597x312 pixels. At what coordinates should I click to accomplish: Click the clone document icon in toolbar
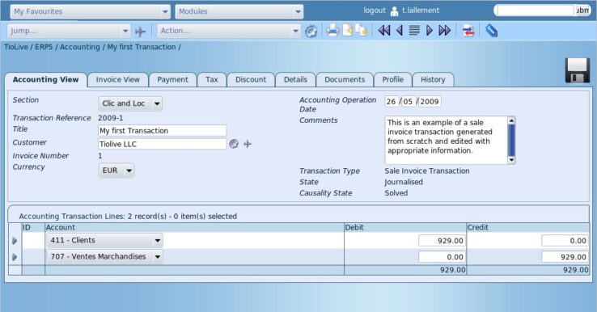pos(362,30)
